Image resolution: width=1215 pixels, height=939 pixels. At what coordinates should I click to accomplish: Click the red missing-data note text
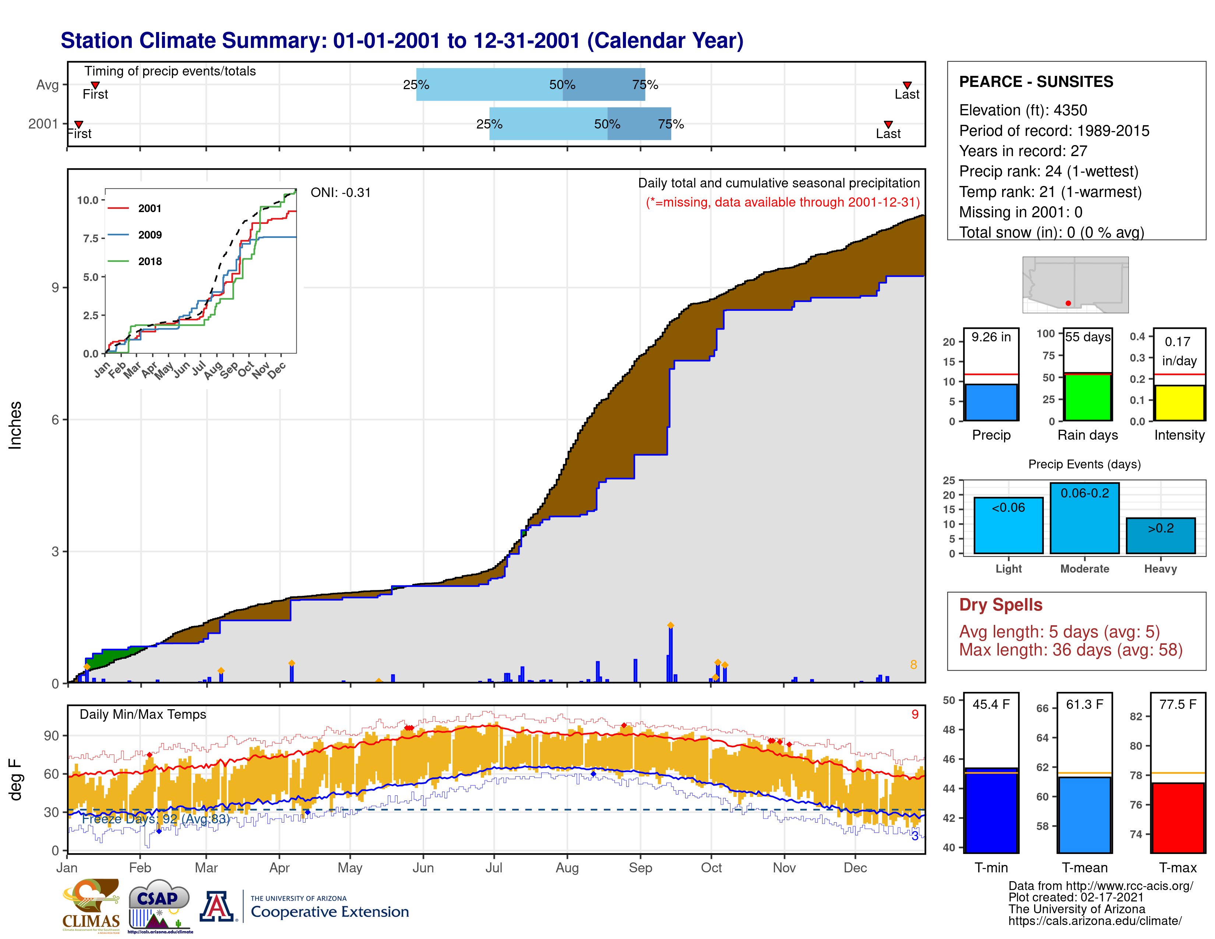pyautogui.click(x=783, y=202)
